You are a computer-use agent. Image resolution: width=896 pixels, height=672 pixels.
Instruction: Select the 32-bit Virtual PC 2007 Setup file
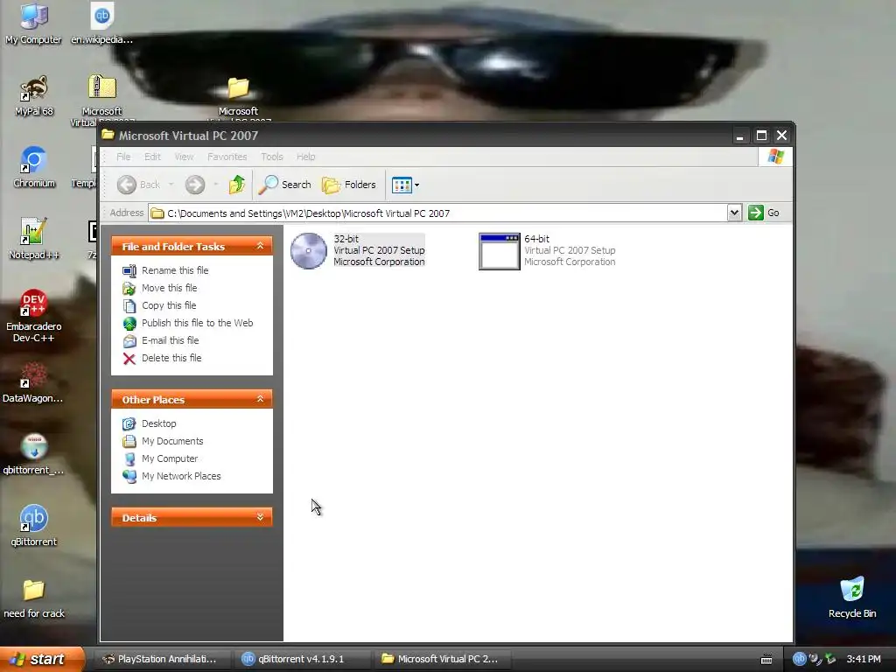pyautogui.click(x=358, y=250)
